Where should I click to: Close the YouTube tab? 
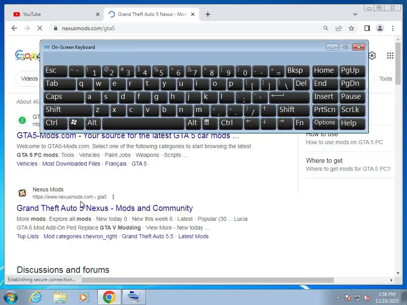pyautogui.click(x=98, y=14)
